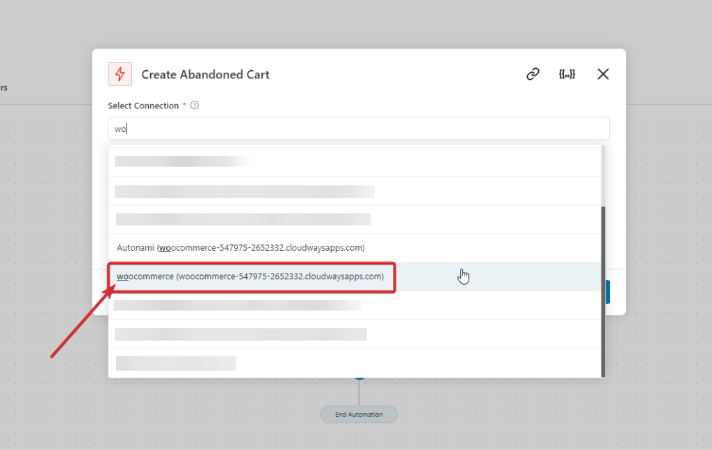Open the merge tags curly braces icon
712x450 pixels.
click(x=567, y=74)
